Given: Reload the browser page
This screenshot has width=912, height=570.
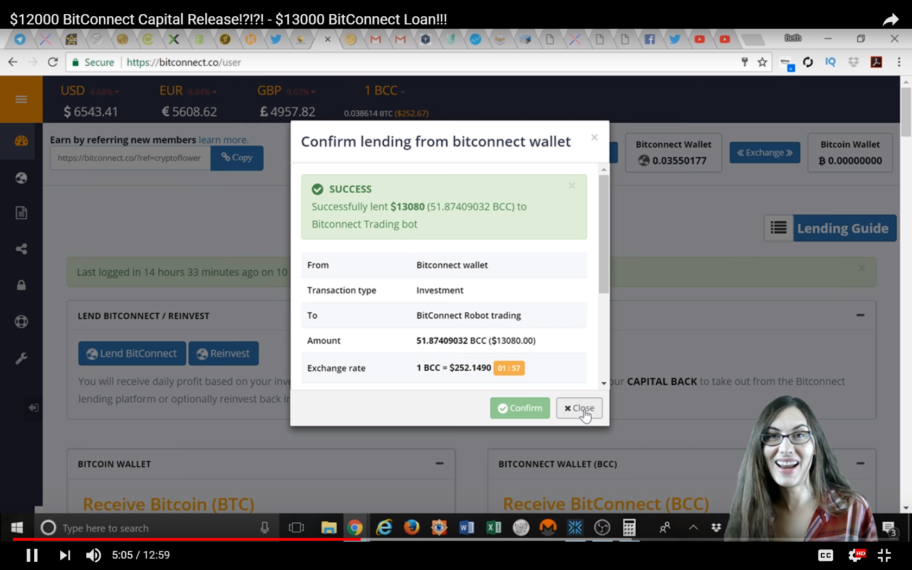Looking at the screenshot, I should [x=53, y=62].
